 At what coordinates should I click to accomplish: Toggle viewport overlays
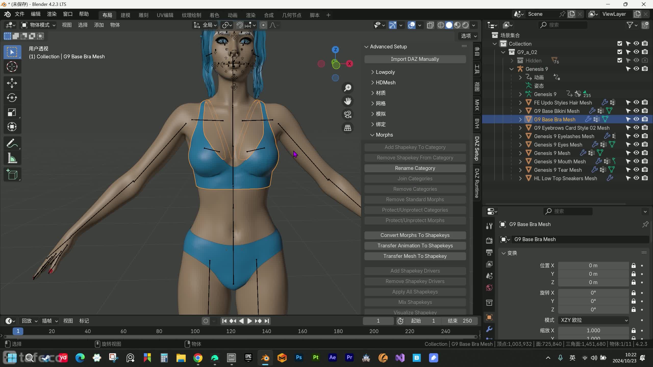pos(411,25)
